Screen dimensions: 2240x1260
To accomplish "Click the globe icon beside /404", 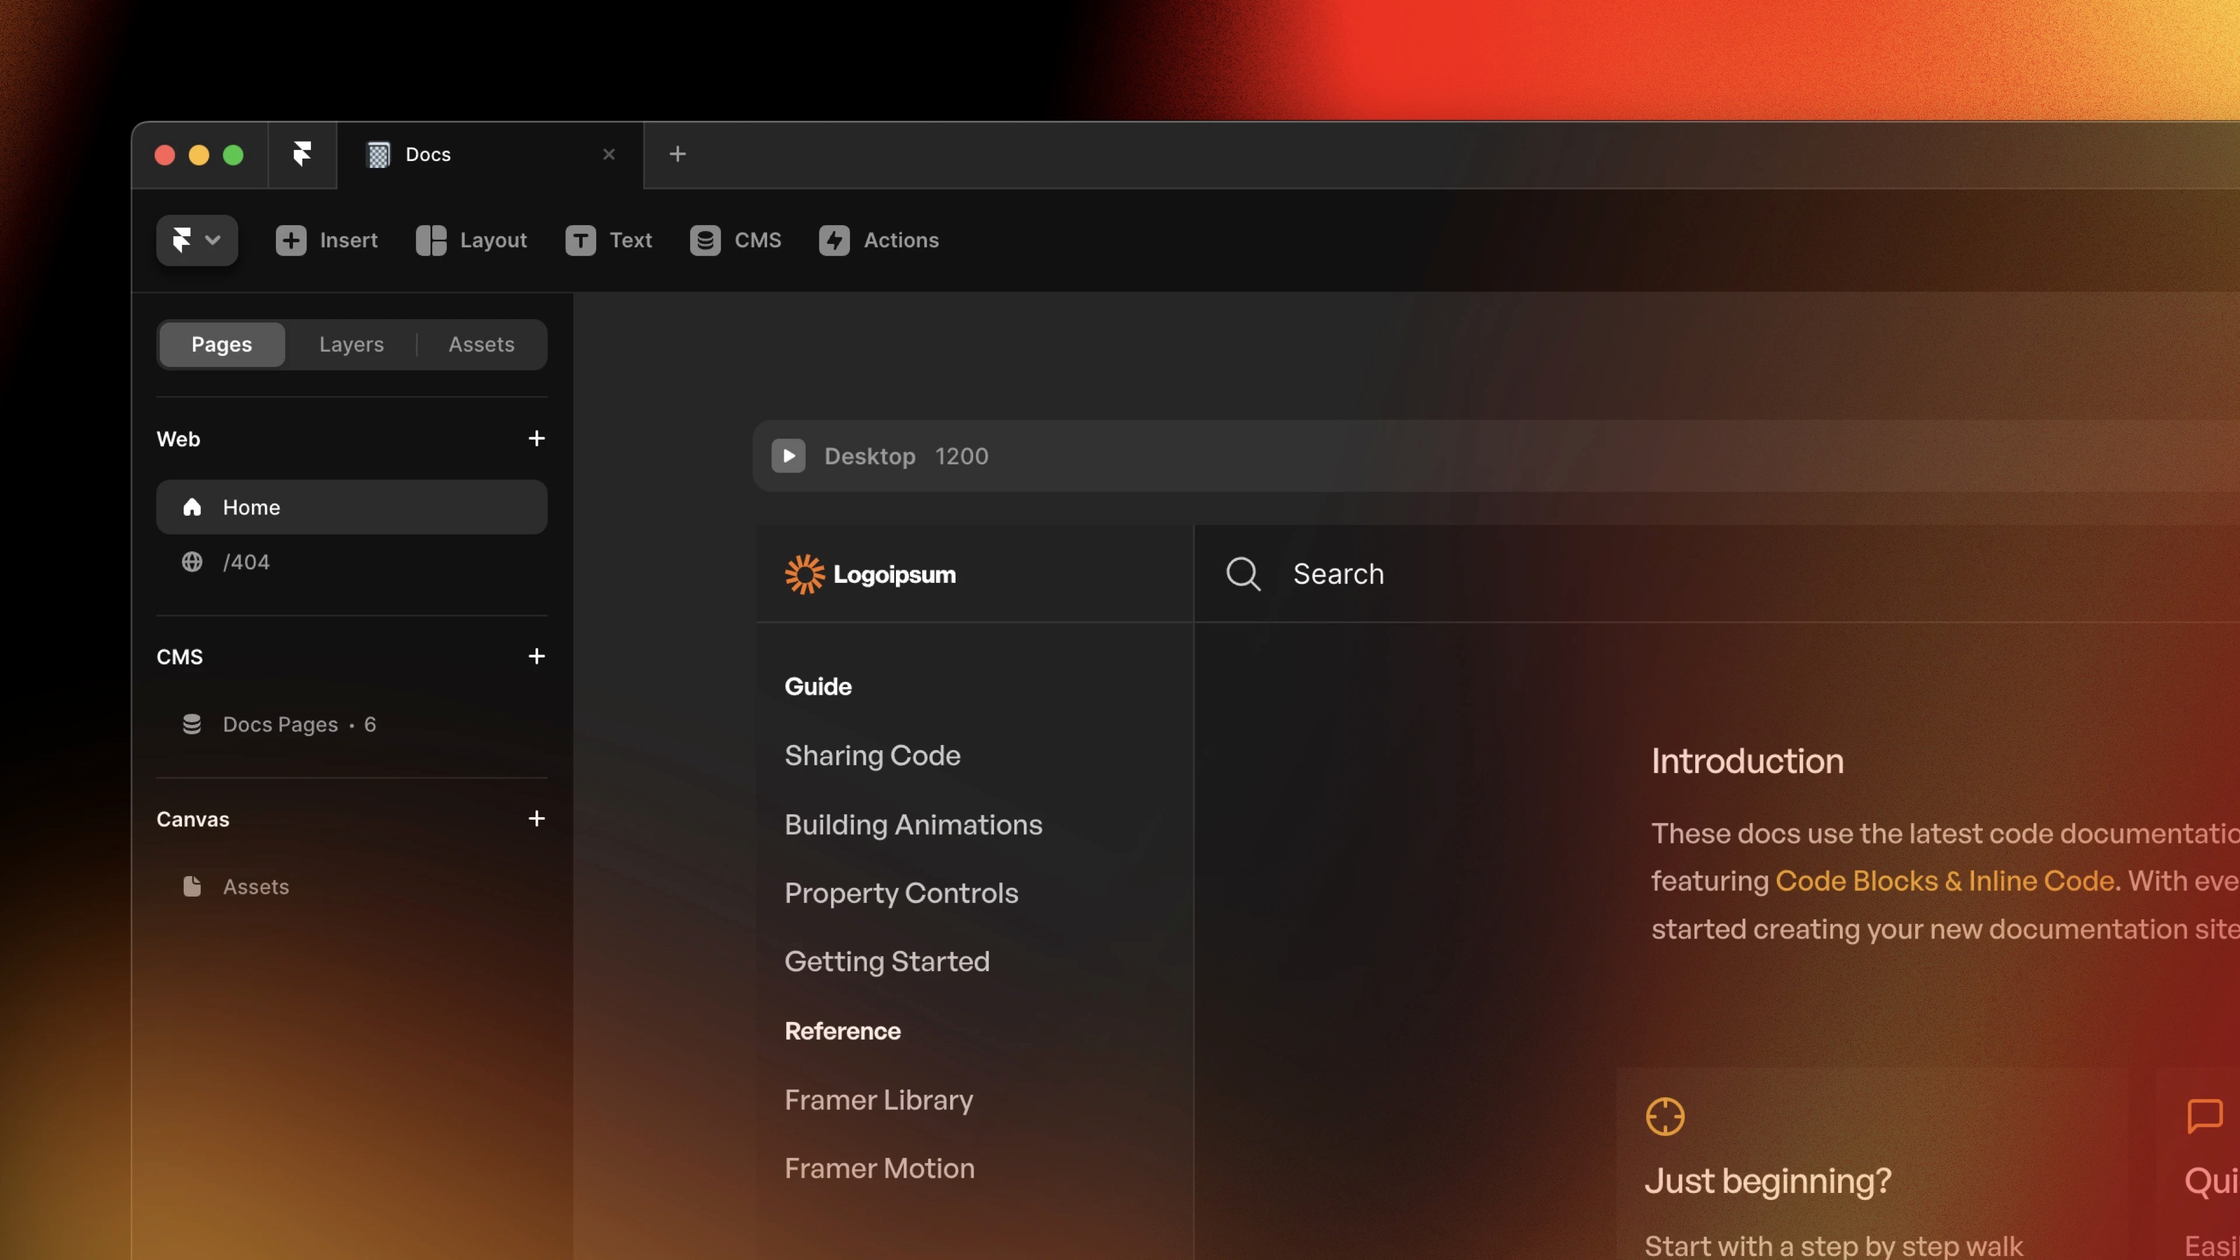I will pos(192,562).
